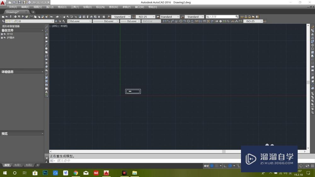Viewport: 315px width, 177px height.
Task: Click the AutoCAD icon in the taskbar
Action: pos(106,173)
